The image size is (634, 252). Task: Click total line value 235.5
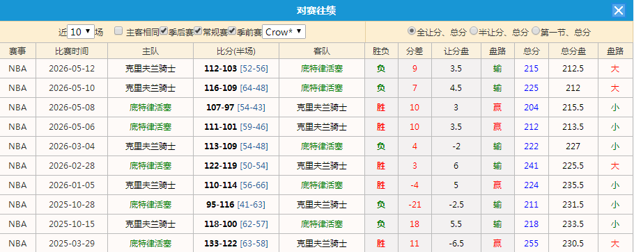(x=573, y=185)
